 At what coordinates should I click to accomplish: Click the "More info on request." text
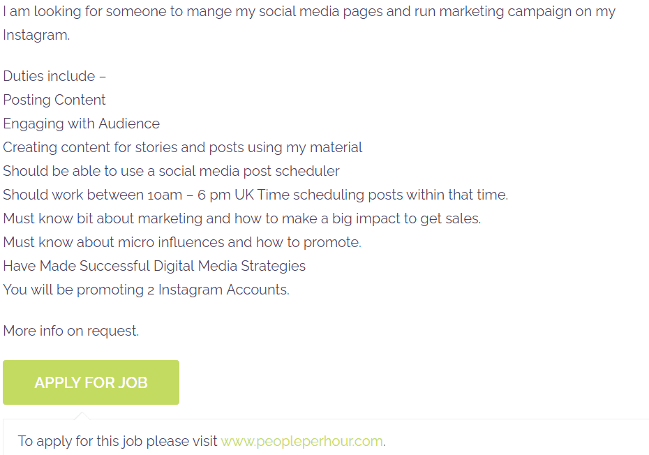click(x=70, y=331)
